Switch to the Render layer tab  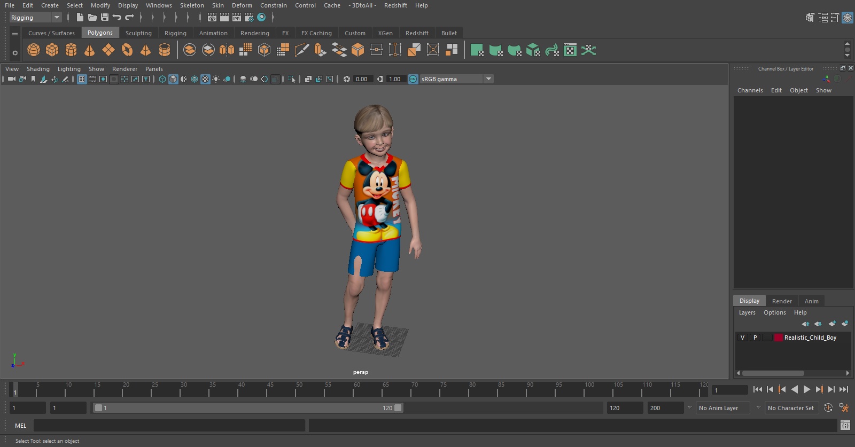point(782,301)
